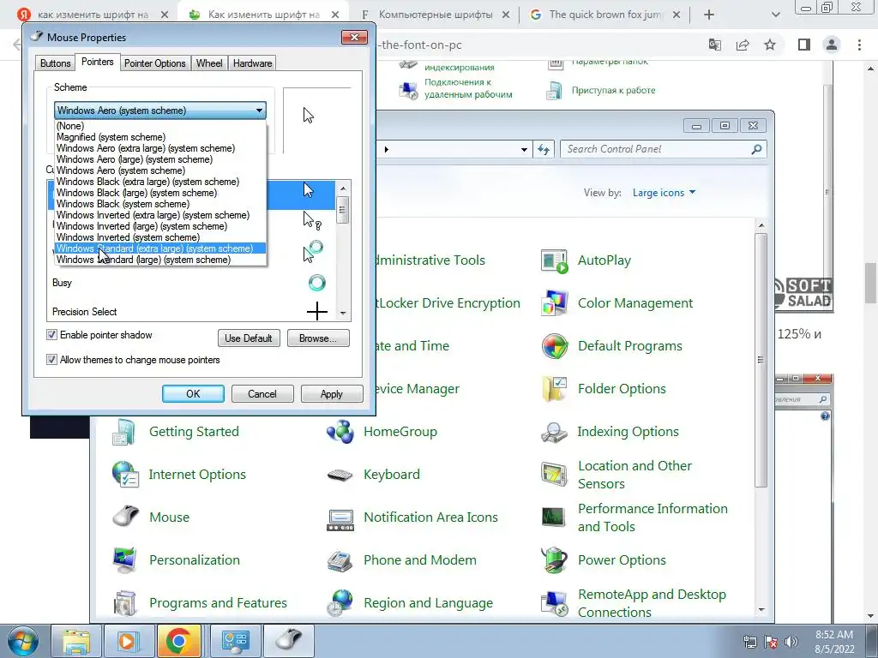Open the Internet Options globe icon
Viewport: 878px width, 658px height.
[124, 475]
